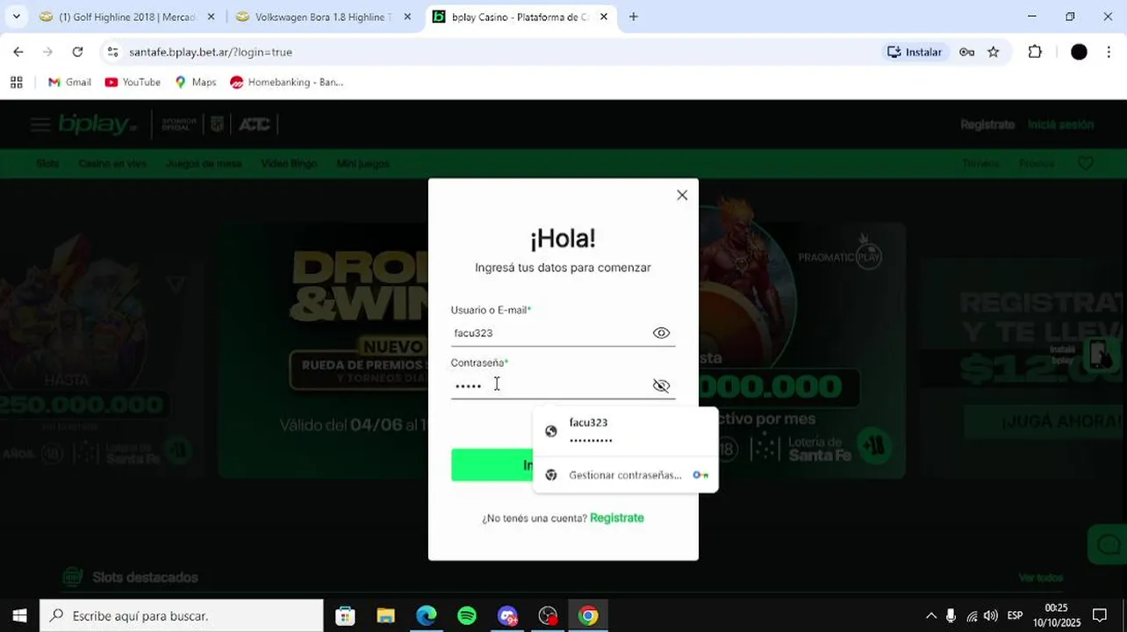Toggle visibility of the Usuario field
Viewport: 1127px width, 632px height.
661,333
